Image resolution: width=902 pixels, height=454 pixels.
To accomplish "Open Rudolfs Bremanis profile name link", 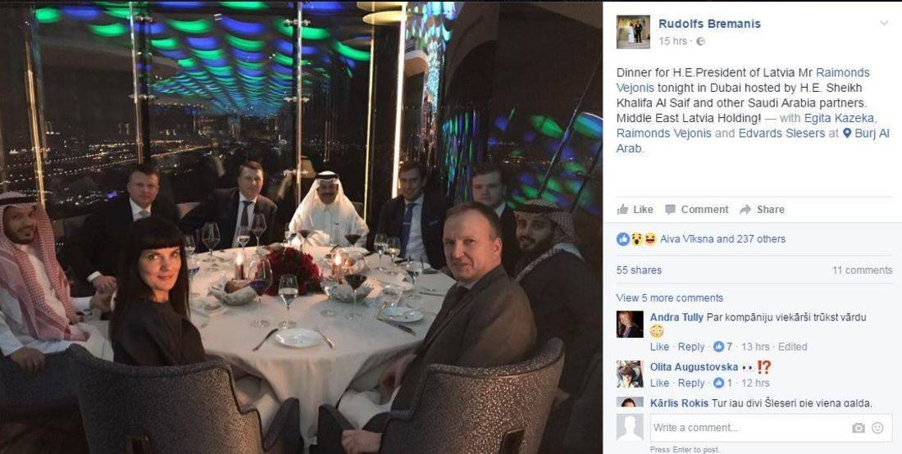I will point(709,24).
